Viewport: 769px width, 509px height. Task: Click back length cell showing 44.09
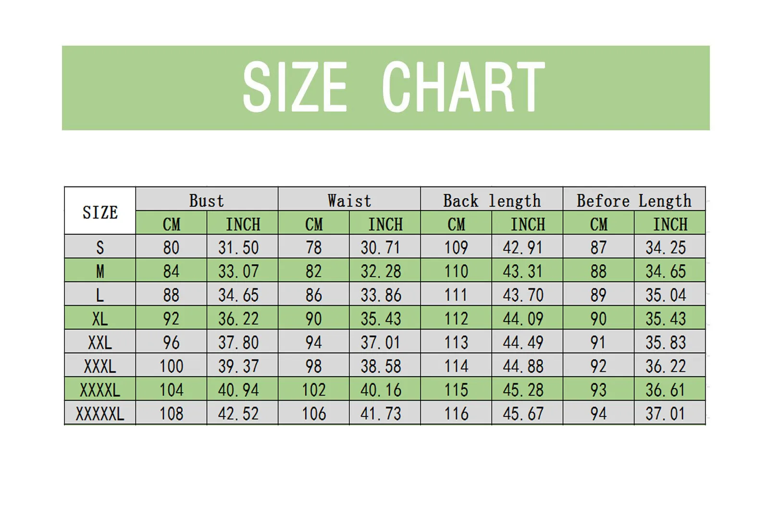point(523,318)
